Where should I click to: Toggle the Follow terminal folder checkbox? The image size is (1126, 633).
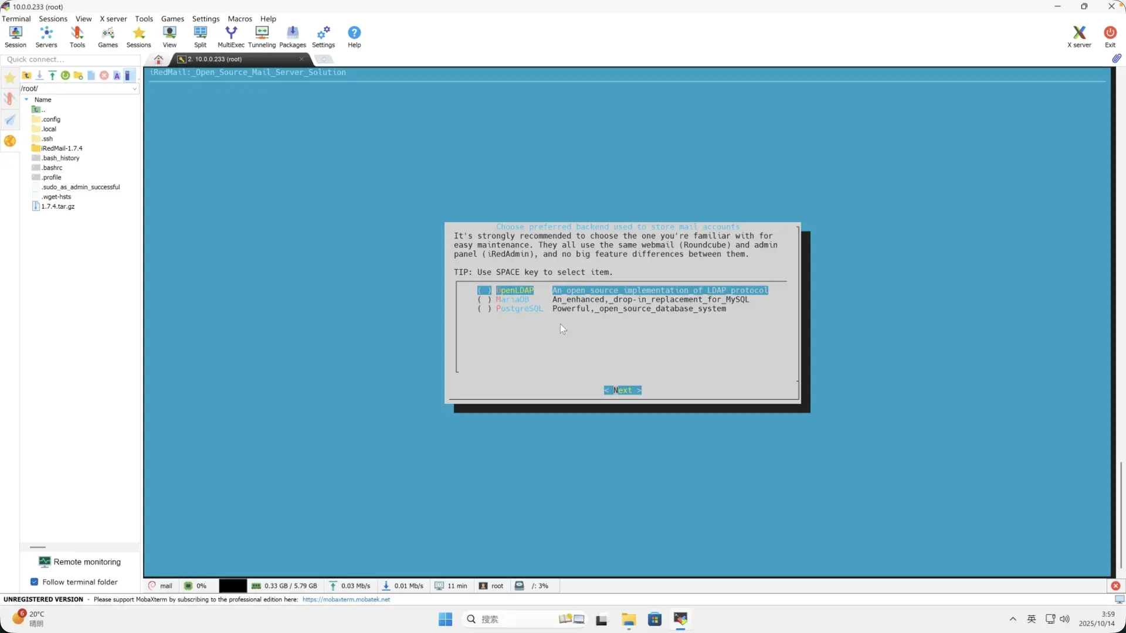point(35,582)
